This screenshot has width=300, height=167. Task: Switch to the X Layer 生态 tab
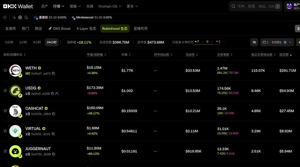(x=86, y=28)
